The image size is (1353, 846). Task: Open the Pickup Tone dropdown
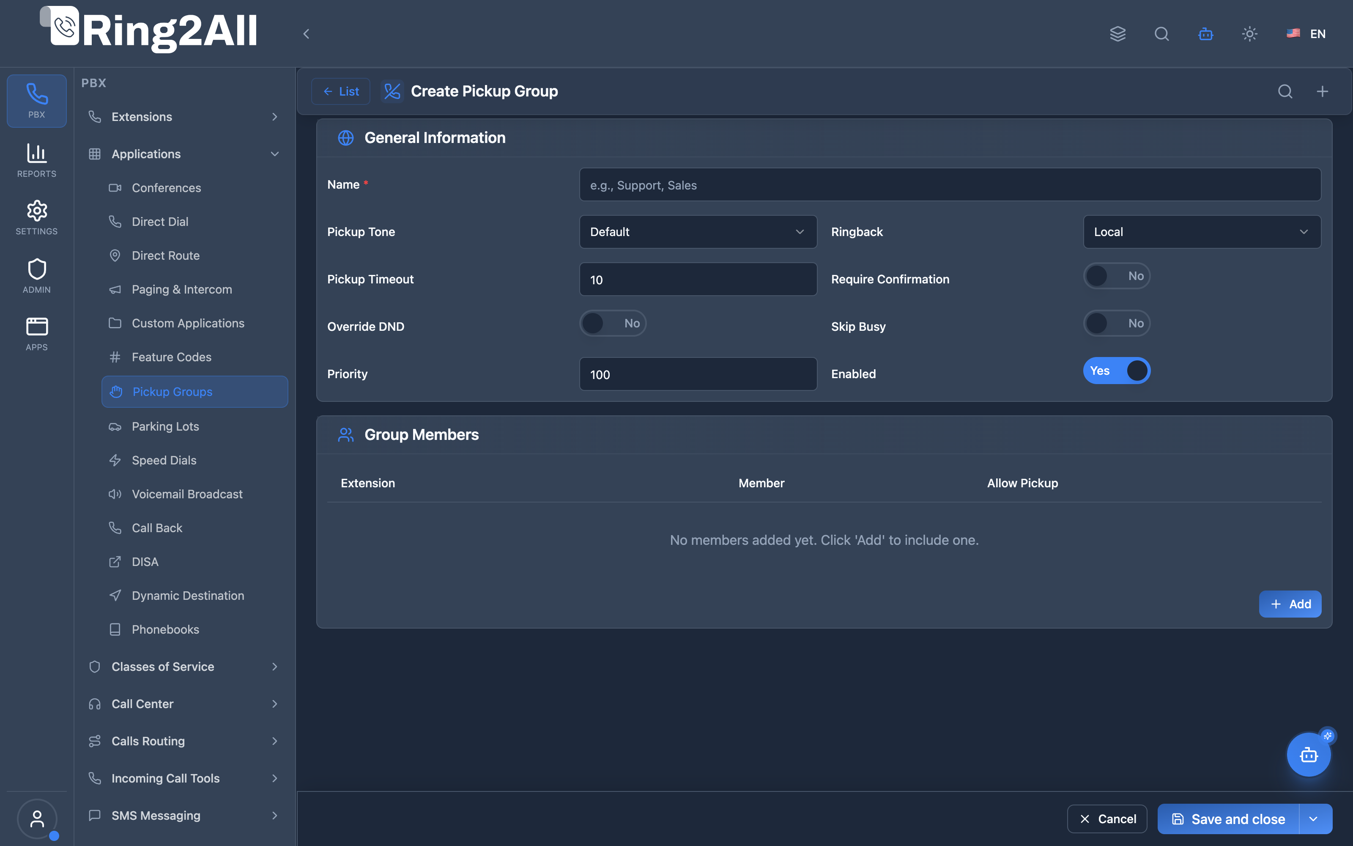click(x=698, y=232)
